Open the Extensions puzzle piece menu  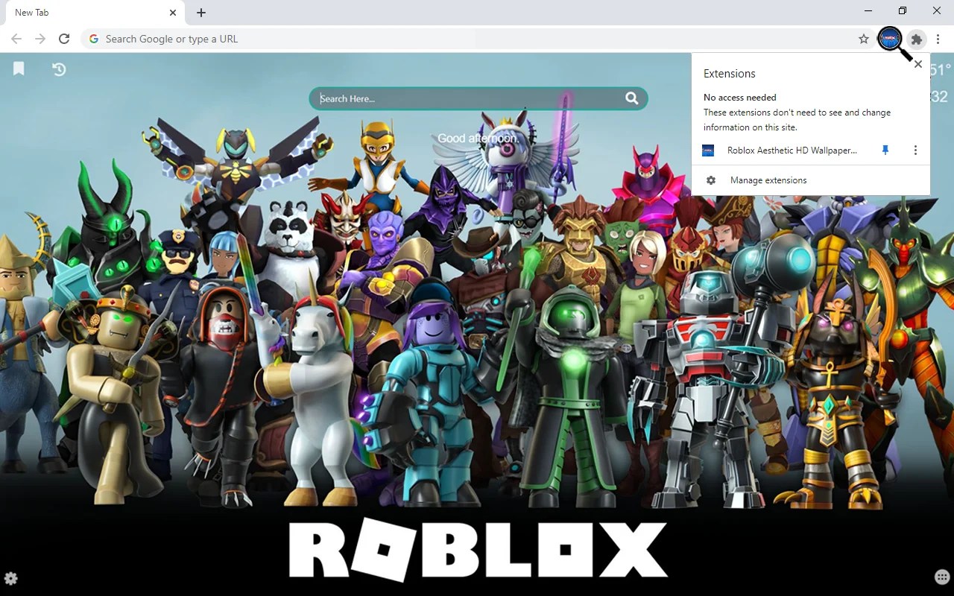coord(917,39)
